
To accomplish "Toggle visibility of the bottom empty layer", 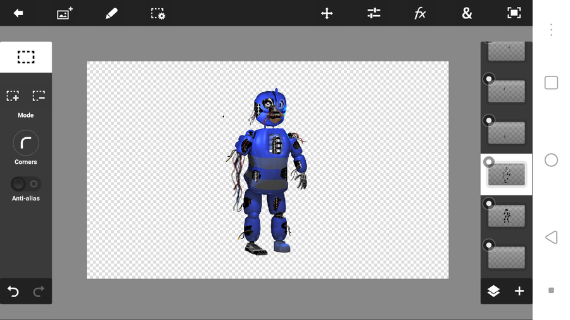I will pos(489,245).
